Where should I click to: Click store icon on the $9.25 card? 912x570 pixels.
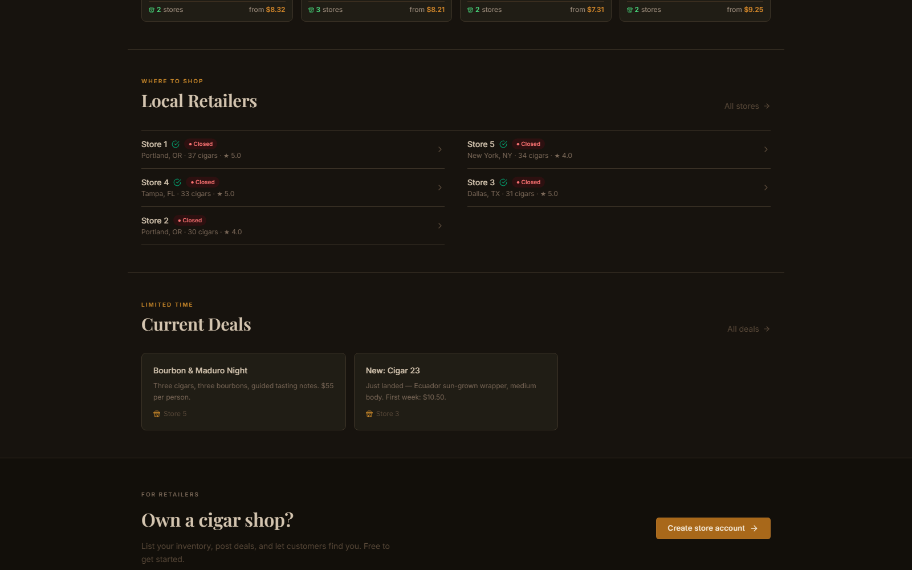630,10
